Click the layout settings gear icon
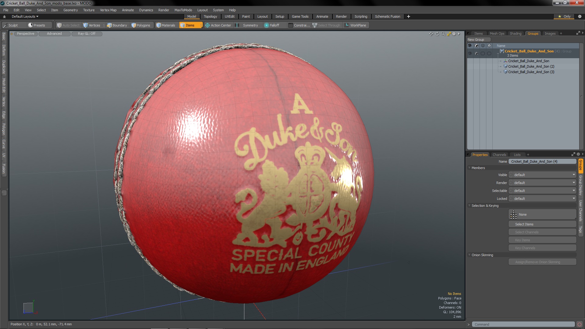This screenshot has height=329, width=585. click(580, 16)
